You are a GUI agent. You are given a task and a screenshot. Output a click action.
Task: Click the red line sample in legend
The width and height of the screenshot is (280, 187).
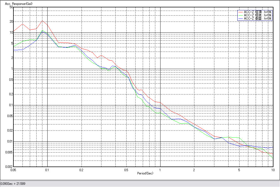click(x=240, y=12)
